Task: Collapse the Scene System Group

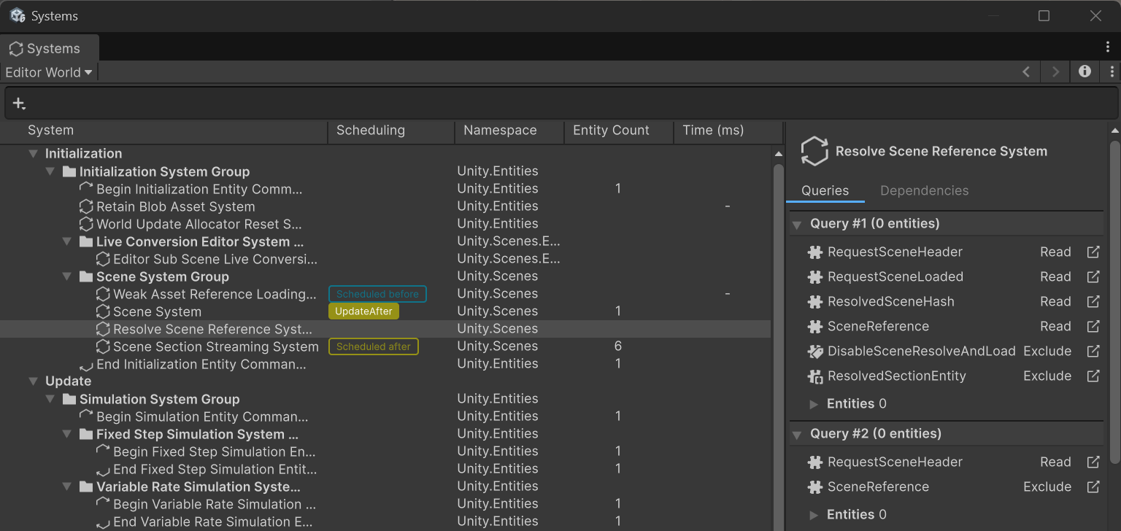Action: coord(67,276)
